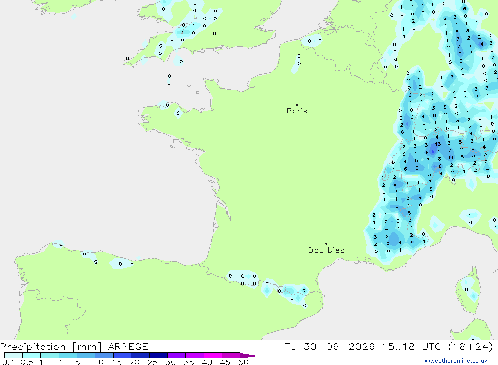
Task: Select the 5 mm blue legend swatch
Action: click(x=86, y=355)
